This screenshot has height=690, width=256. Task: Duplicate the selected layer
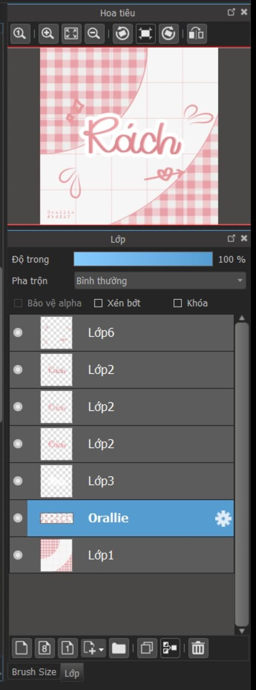click(147, 648)
